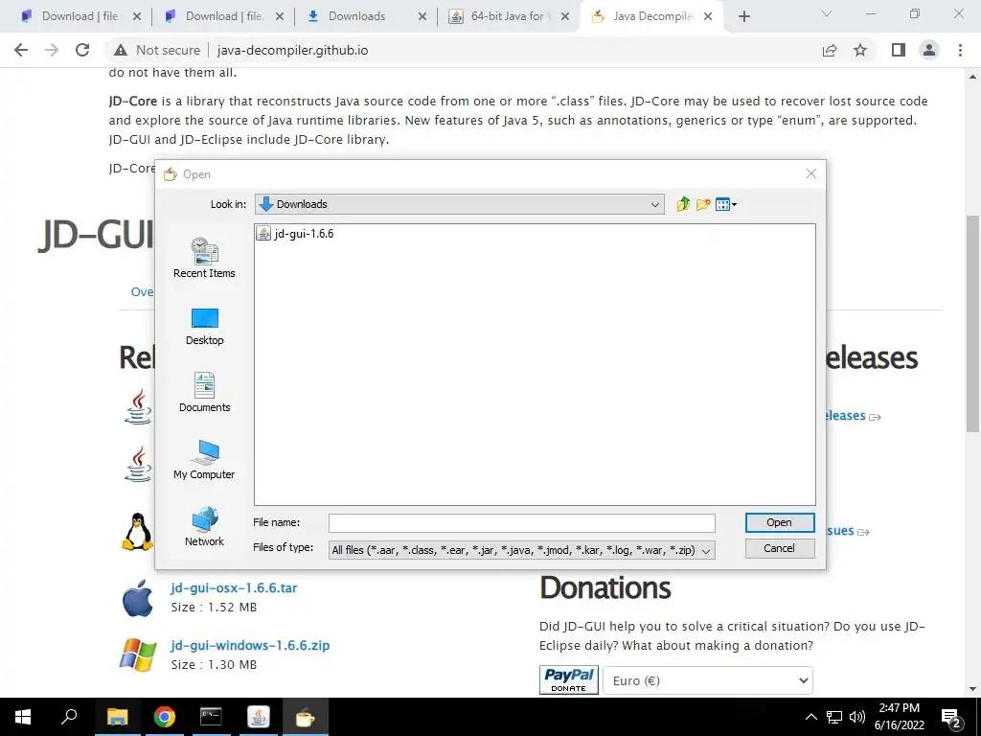Switch to the second Download file tab
The height and width of the screenshot is (736, 981).
pyautogui.click(x=224, y=16)
